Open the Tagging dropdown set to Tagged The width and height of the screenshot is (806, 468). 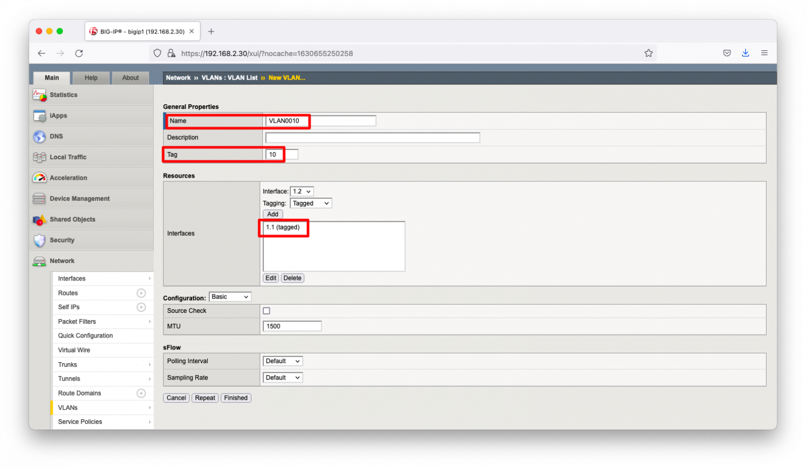[x=311, y=203]
